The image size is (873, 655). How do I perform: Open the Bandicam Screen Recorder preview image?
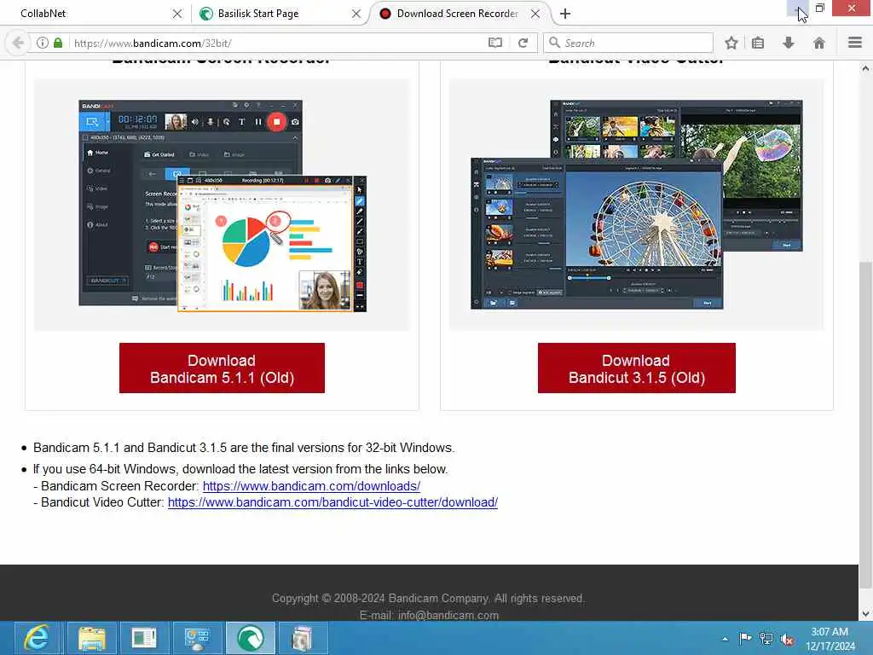(223, 205)
